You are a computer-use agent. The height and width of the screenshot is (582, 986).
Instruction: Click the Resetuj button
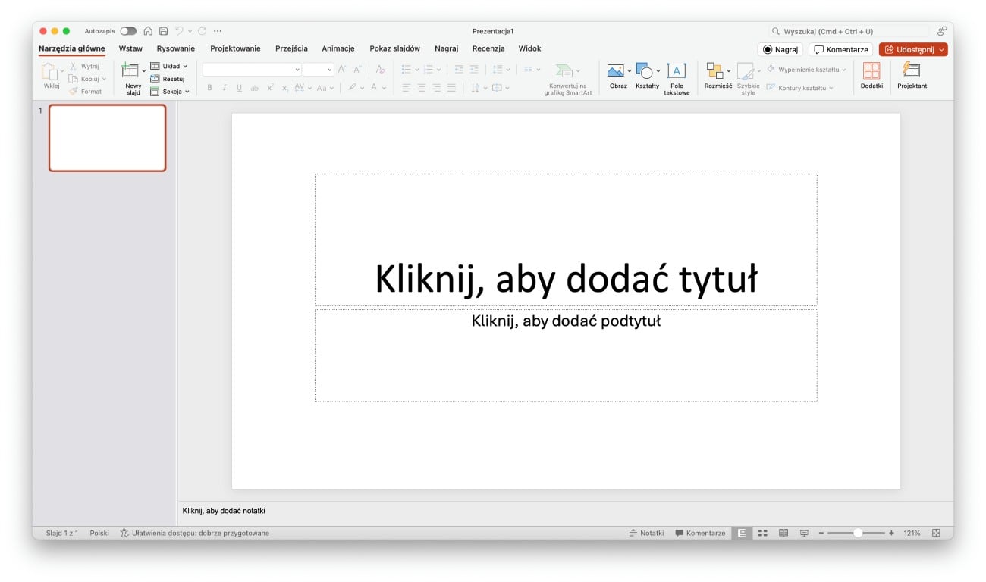167,79
